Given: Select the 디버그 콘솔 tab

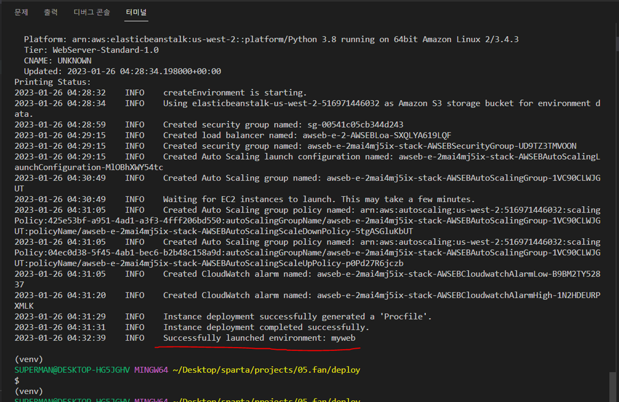Looking at the screenshot, I should tap(92, 12).
